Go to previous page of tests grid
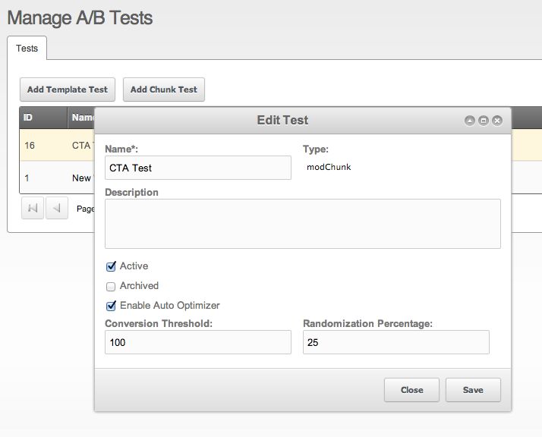This screenshot has width=542, height=437. (x=57, y=208)
